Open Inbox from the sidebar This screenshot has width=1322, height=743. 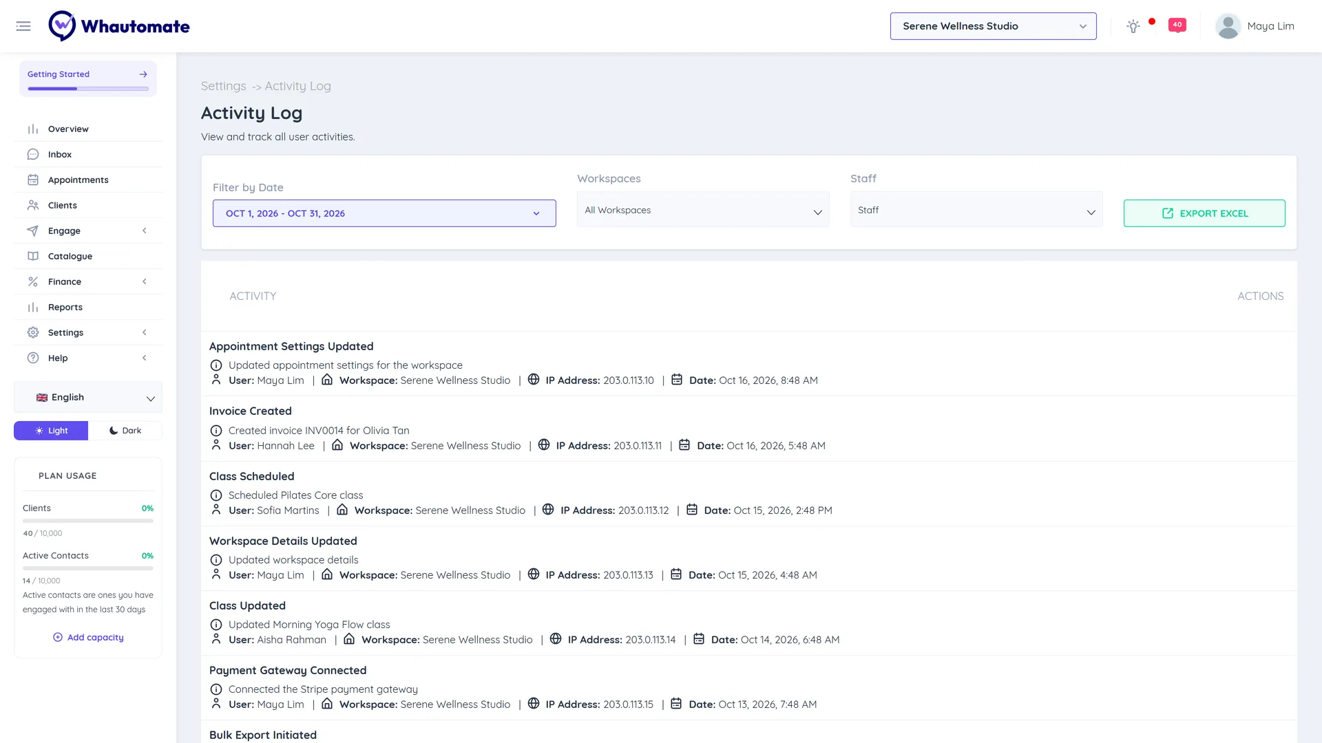point(88,155)
